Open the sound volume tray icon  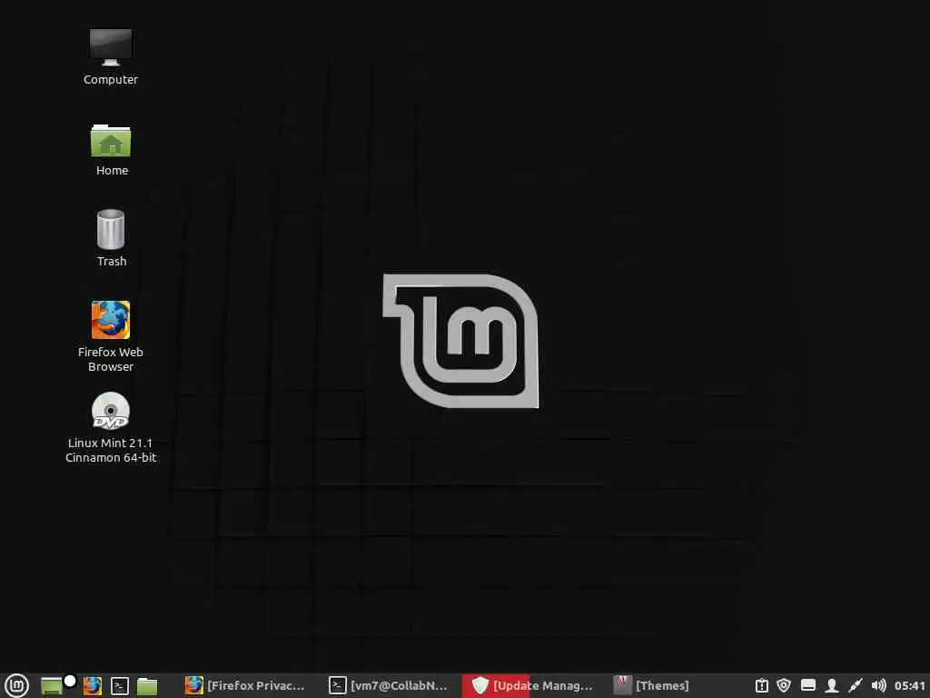[x=878, y=685]
